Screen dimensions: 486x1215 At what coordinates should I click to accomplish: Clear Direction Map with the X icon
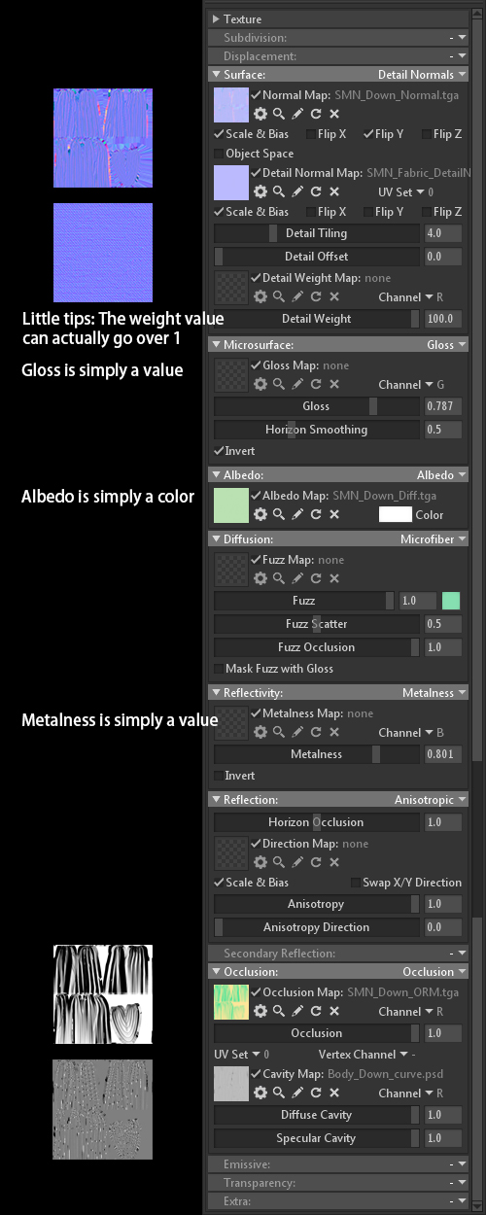coord(334,862)
